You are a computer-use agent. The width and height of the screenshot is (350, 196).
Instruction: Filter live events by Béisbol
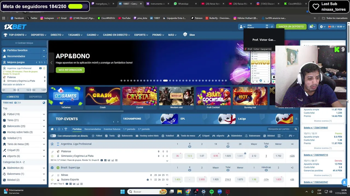click(269, 136)
